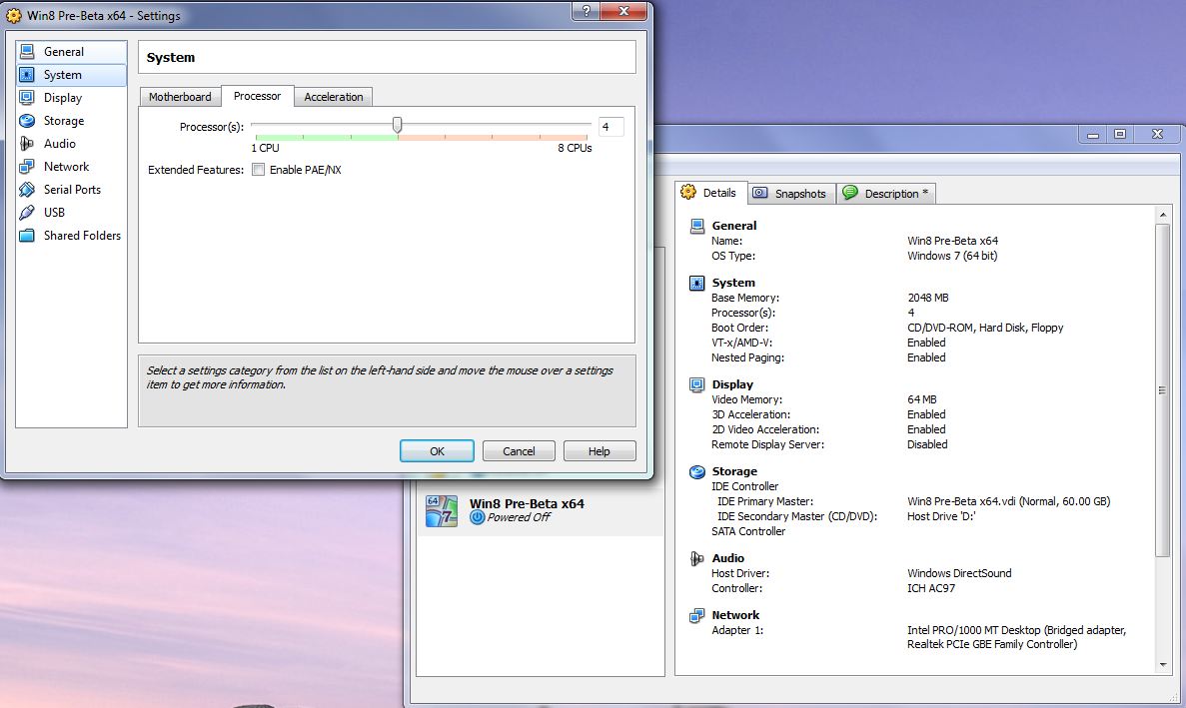Open the USB settings category
This screenshot has height=708, width=1186.
[x=54, y=213]
